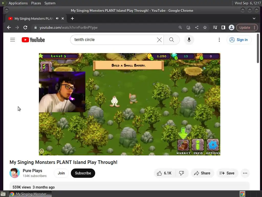The height and width of the screenshot is (197, 262).
Task: Click the checklist goals icon in video
Action: point(46,67)
